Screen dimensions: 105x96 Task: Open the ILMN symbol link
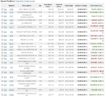[x=12, y=23]
